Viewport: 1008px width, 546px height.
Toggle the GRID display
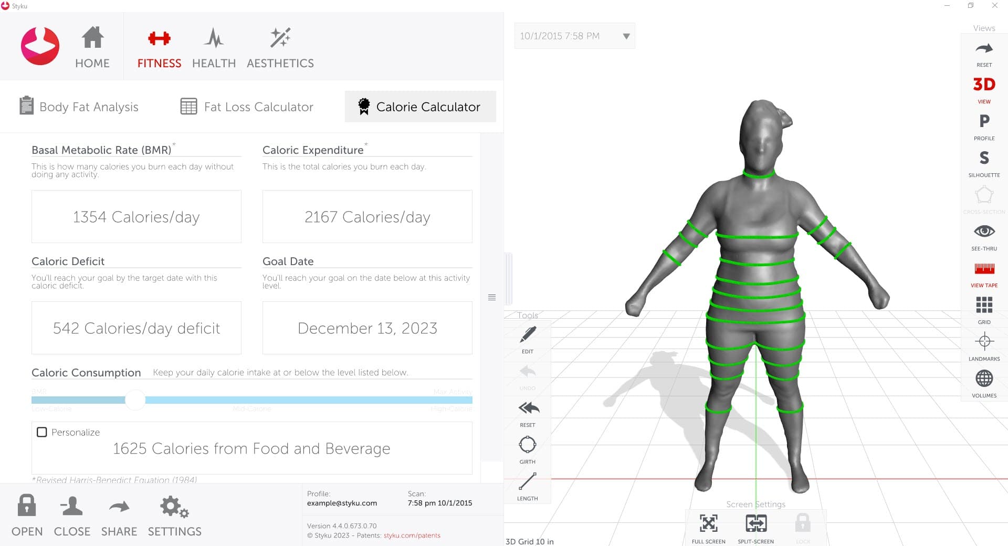coord(984,311)
